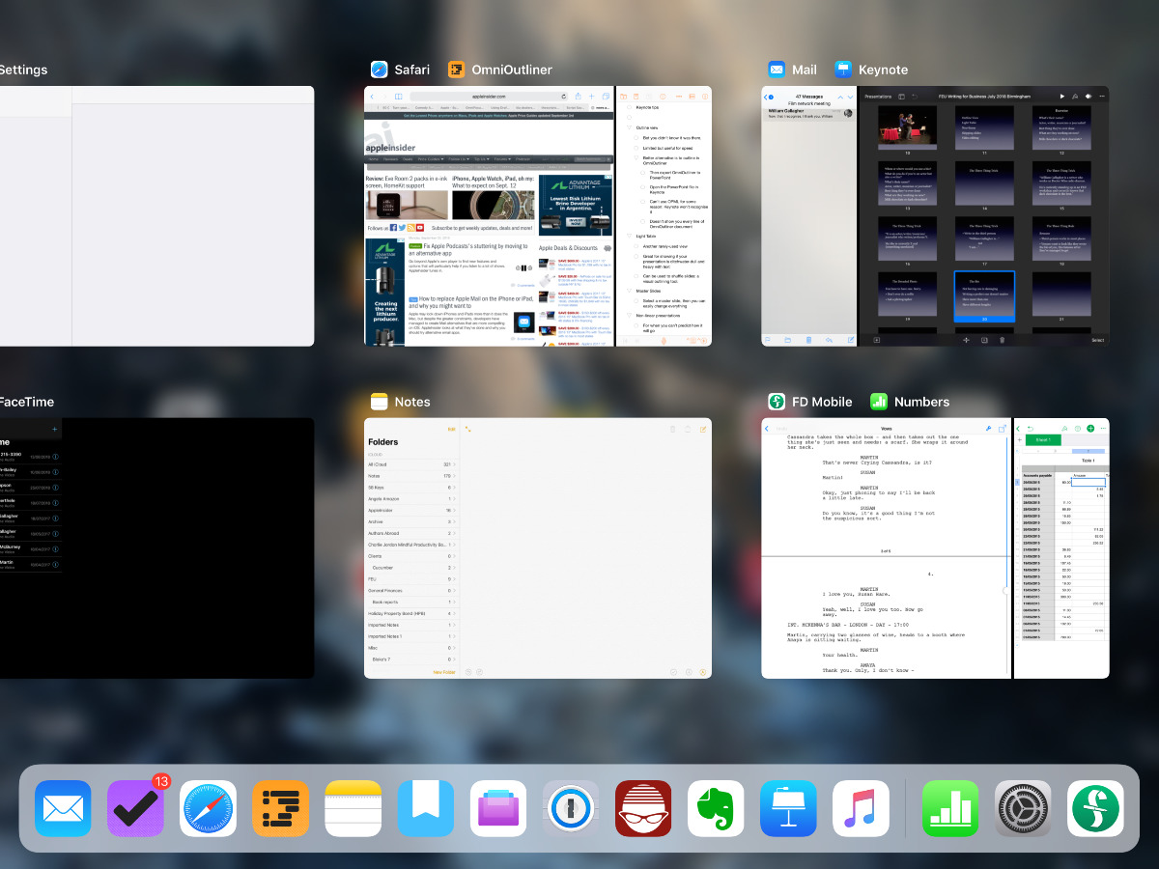This screenshot has width=1159, height=869.
Task: Select Keynote slide 10 thumbnail
Action: coord(907,126)
